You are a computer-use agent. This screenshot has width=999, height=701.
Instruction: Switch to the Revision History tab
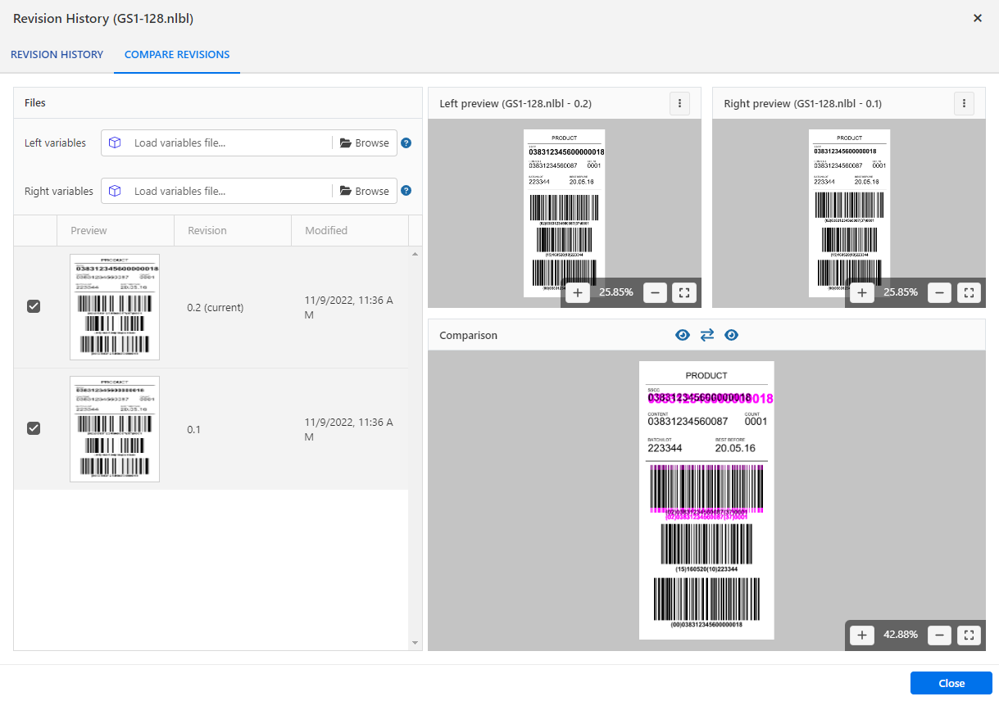coord(57,55)
